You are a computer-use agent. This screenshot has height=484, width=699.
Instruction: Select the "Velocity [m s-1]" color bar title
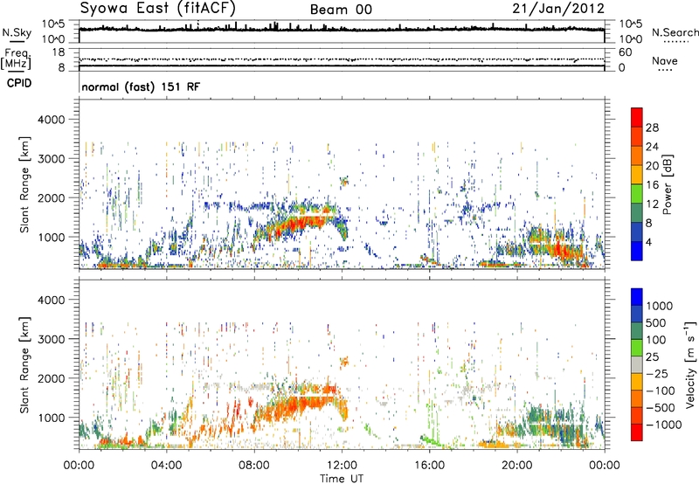pyautogui.click(x=690, y=363)
